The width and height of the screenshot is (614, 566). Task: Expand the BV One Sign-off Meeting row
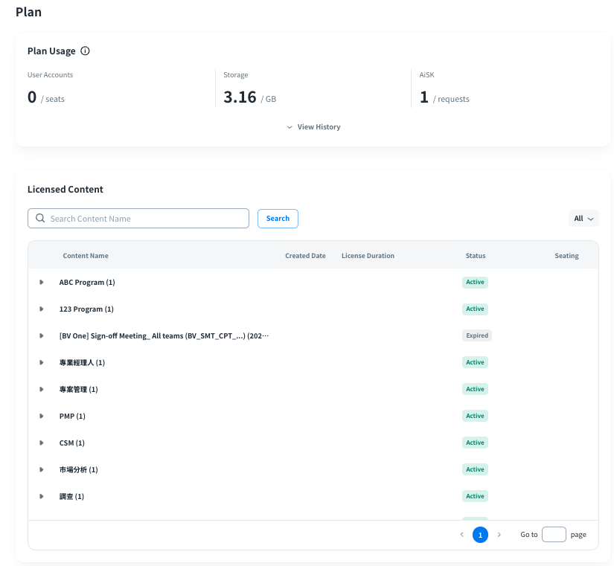click(42, 336)
